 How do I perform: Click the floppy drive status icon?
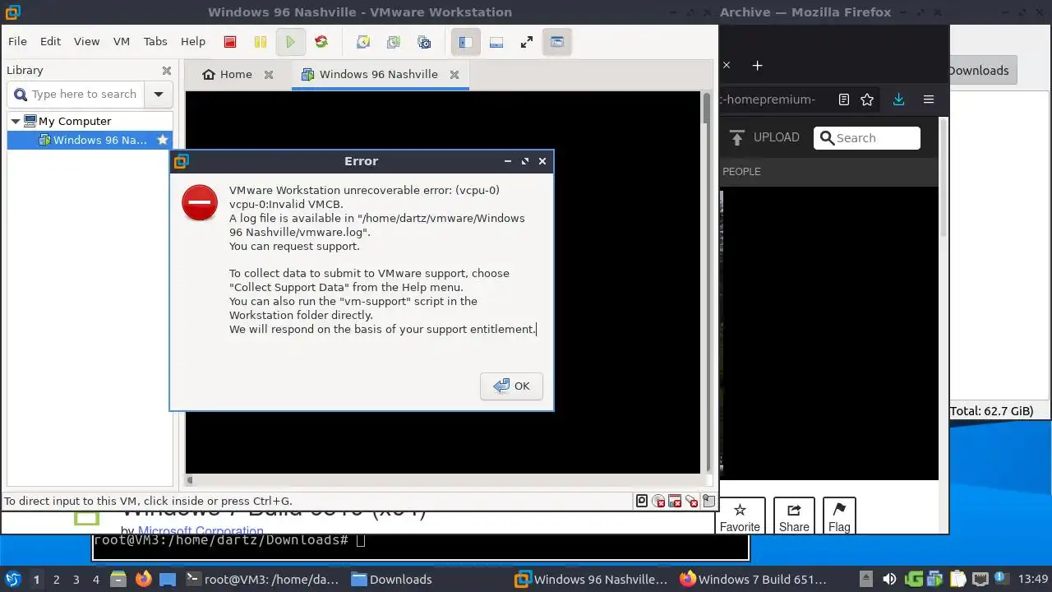675,501
